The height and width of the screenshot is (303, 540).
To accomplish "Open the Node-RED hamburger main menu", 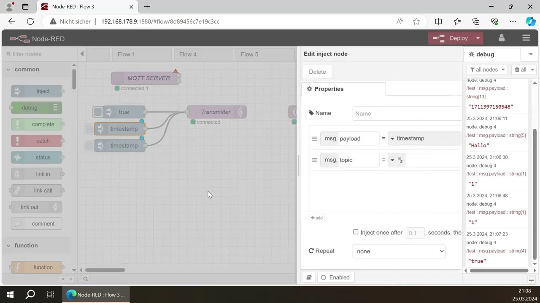I will pyautogui.click(x=526, y=38).
